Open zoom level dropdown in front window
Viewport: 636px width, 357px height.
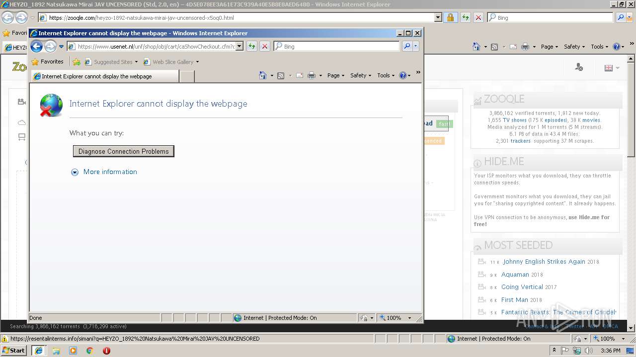(409, 318)
